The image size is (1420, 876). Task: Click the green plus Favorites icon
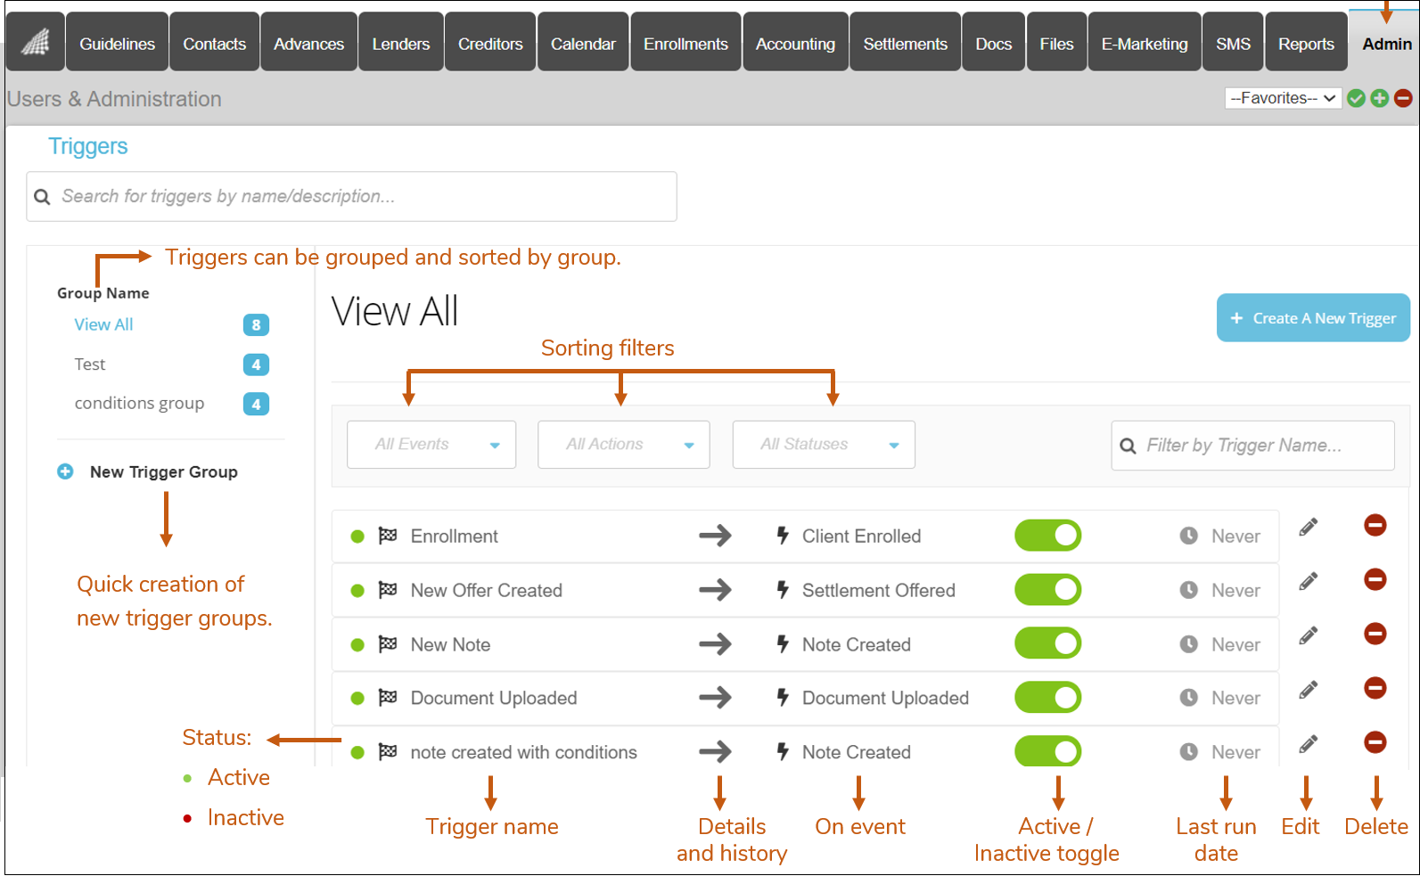(x=1379, y=98)
